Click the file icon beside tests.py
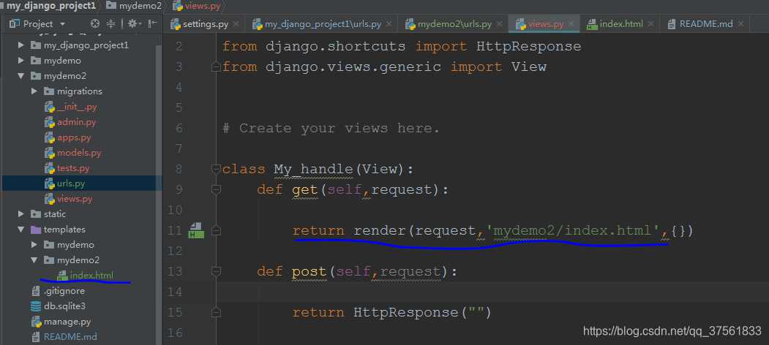This screenshot has width=769, height=345. click(49, 168)
